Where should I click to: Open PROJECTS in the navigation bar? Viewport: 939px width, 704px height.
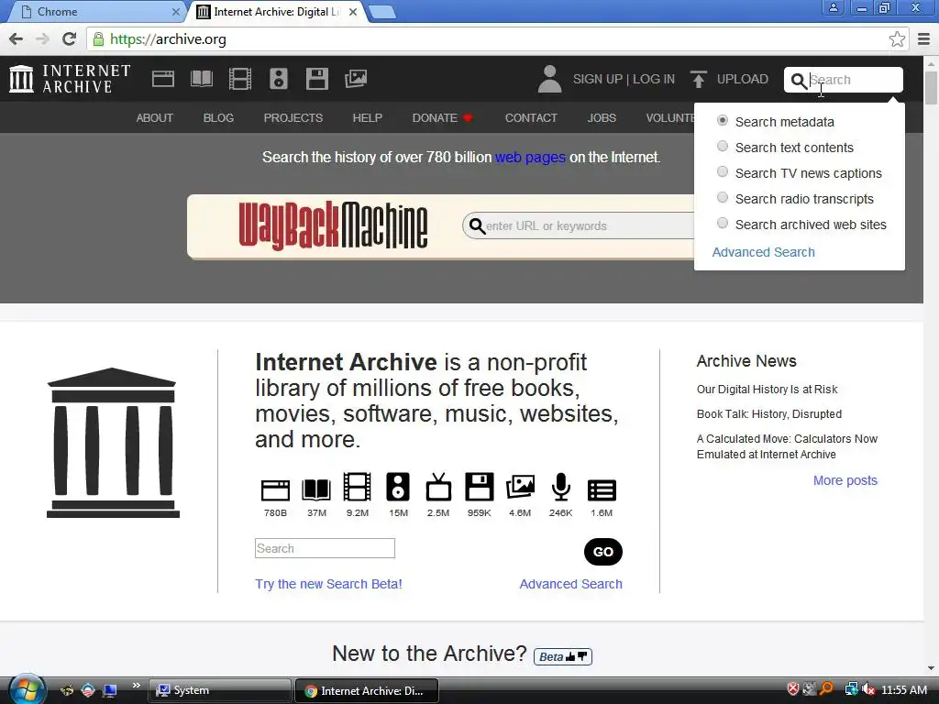click(x=293, y=118)
